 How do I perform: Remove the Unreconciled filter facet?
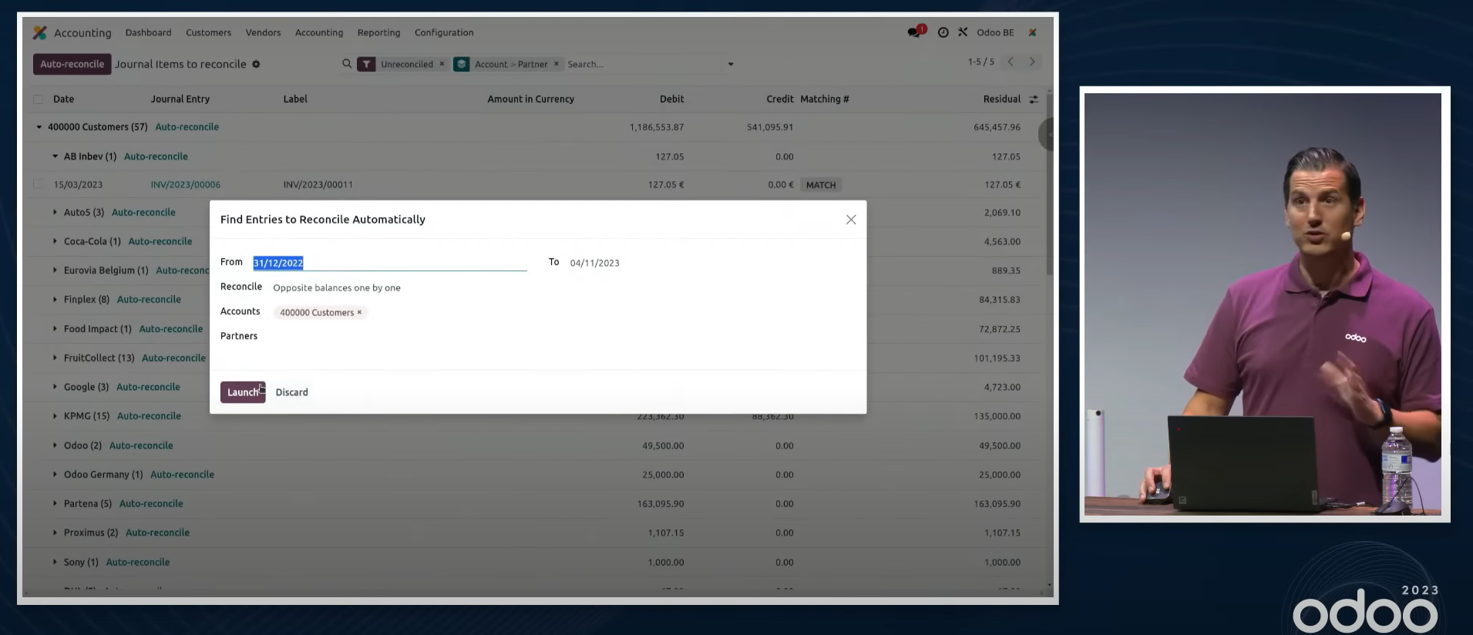coord(442,64)
